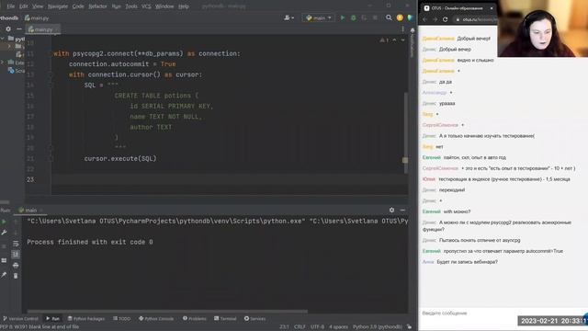
Task: Click Restore Layout icon in Run sidebar
Action: pos(4,259)
